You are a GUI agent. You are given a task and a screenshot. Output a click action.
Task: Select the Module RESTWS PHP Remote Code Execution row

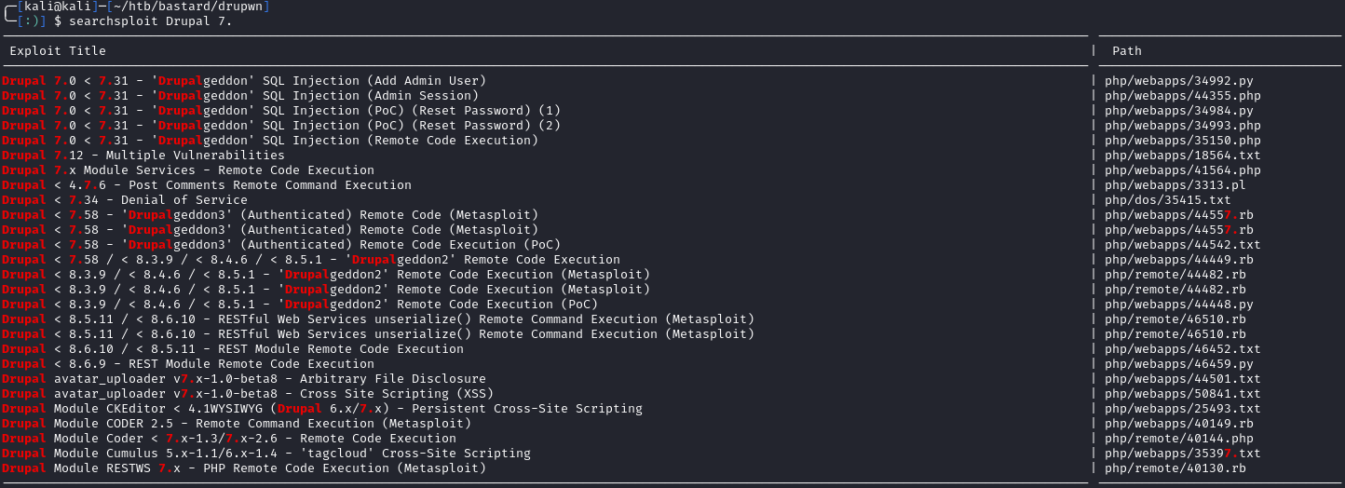[x=244, y=468]
